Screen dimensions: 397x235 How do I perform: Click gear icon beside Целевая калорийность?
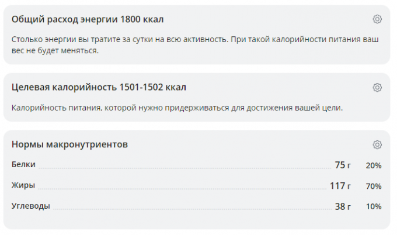(377, 88)
